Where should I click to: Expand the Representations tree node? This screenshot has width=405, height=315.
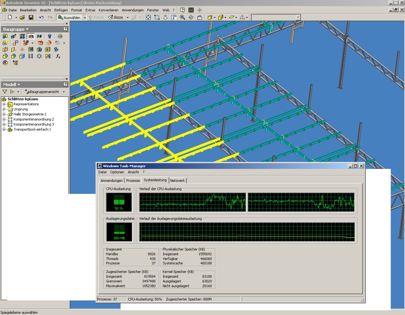tap(4, 104)
